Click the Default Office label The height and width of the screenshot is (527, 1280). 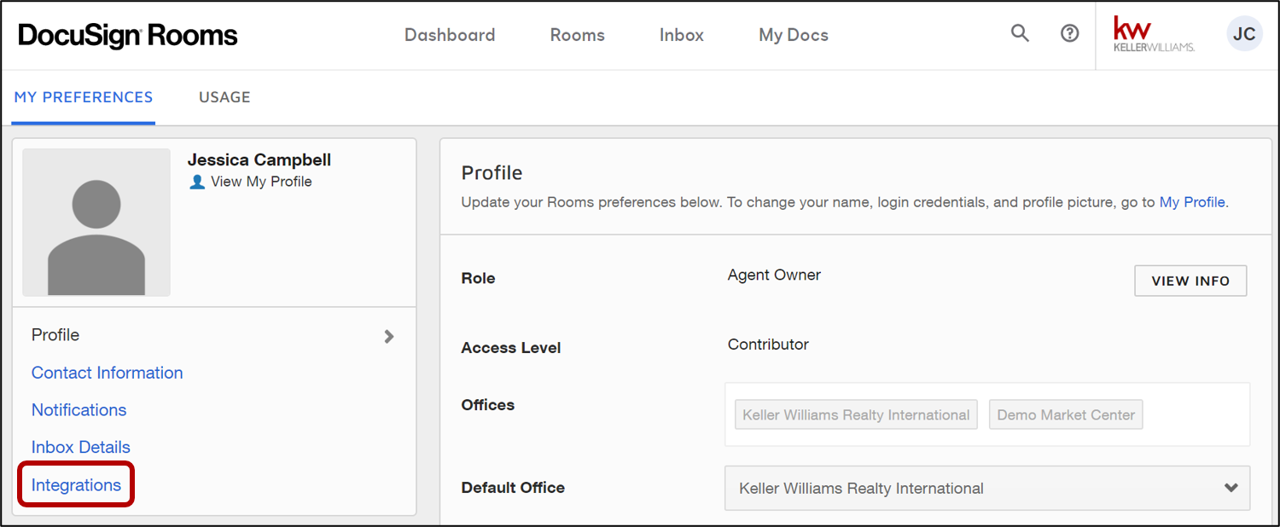(x=513, y=488)
